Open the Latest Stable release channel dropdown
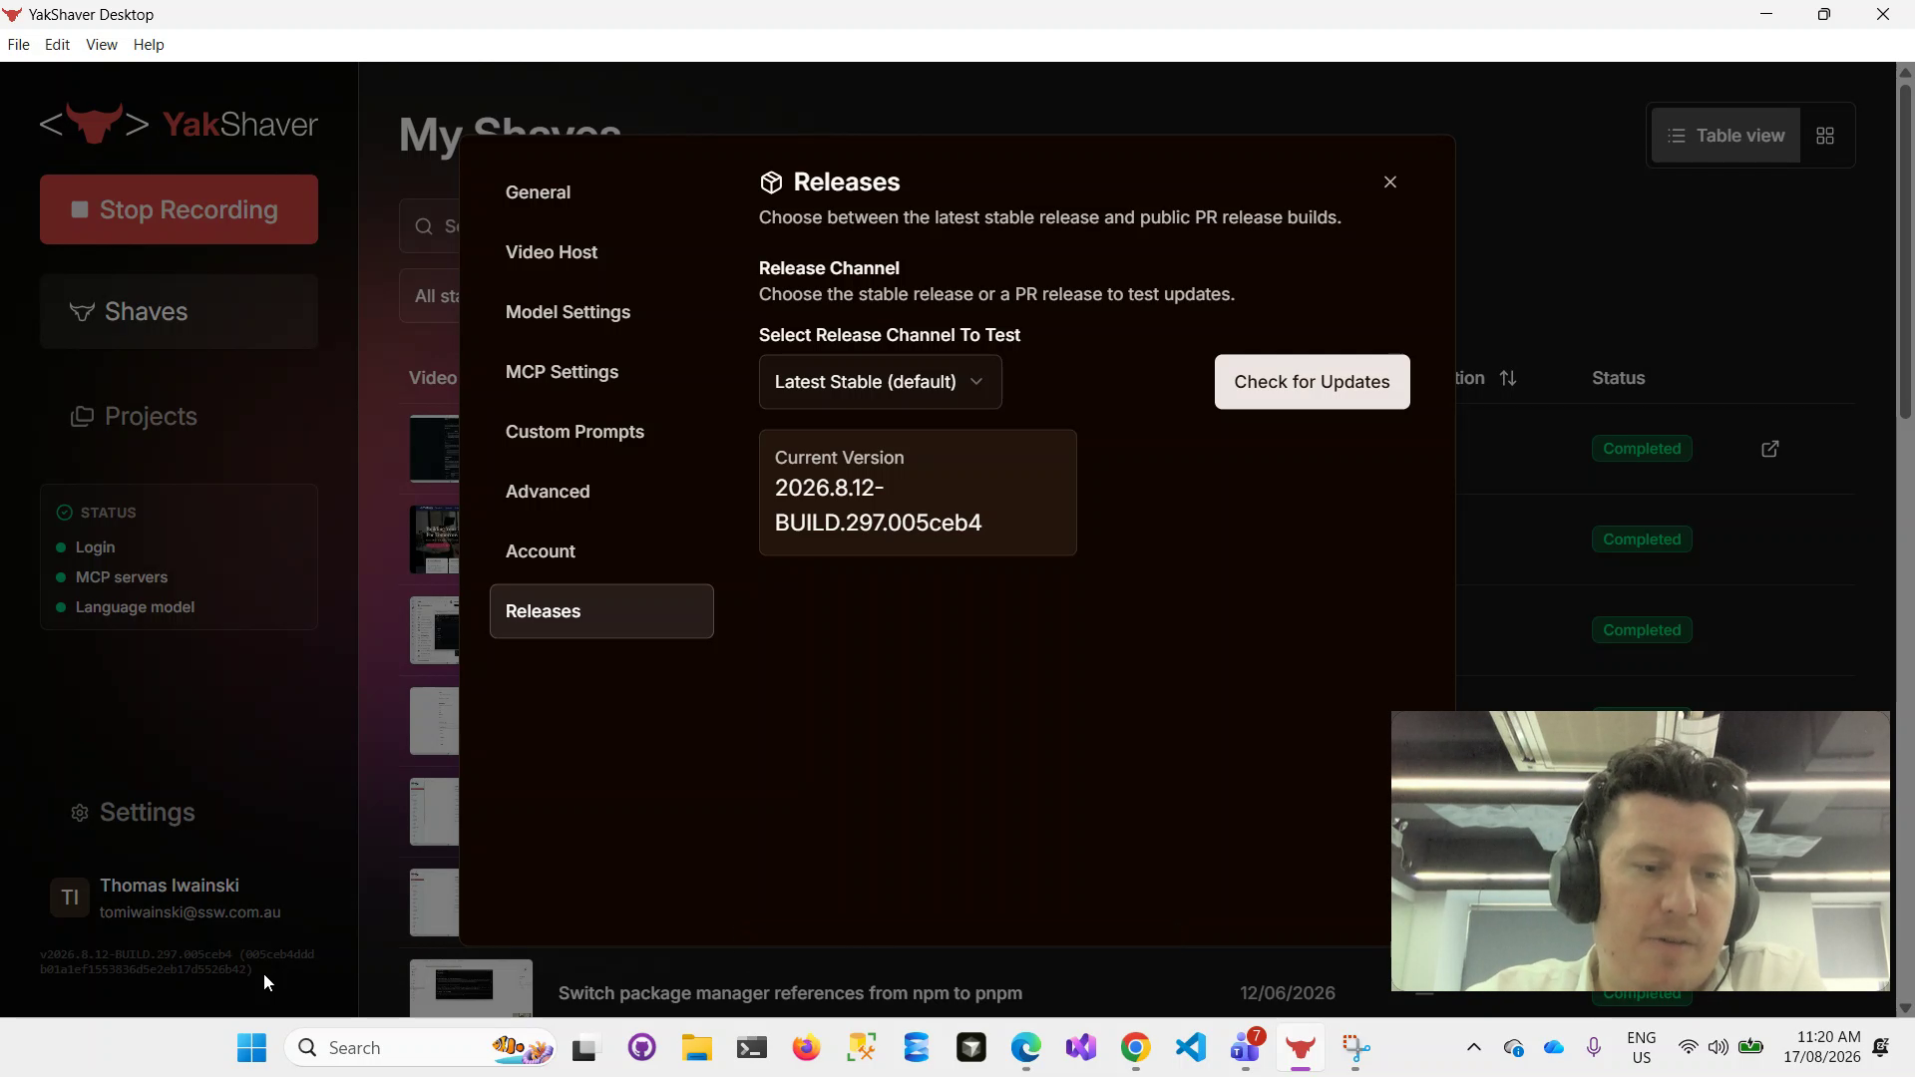 (880, 382)
